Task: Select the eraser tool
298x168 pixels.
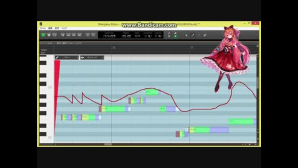Action: click(205, 35)
